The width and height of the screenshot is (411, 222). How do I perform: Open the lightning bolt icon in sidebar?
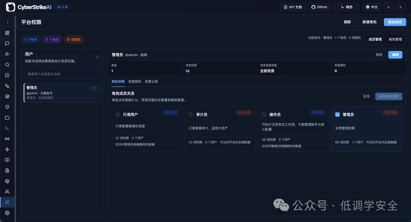[x=7, y=149]
